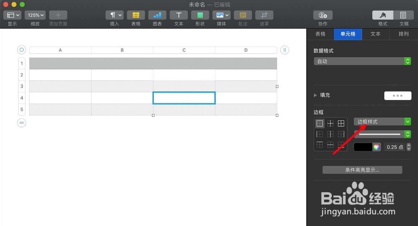Screen dimensions: 418x226
Task: Select the inside borders icon
Action: coord(330,123)
